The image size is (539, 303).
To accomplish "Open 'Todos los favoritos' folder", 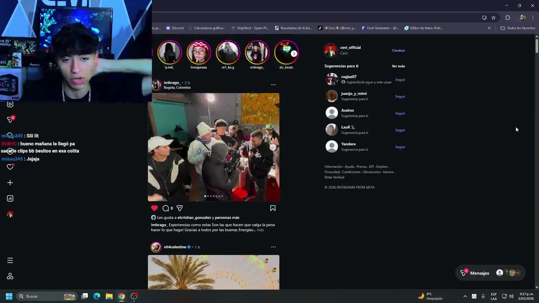I will [518, 28].
